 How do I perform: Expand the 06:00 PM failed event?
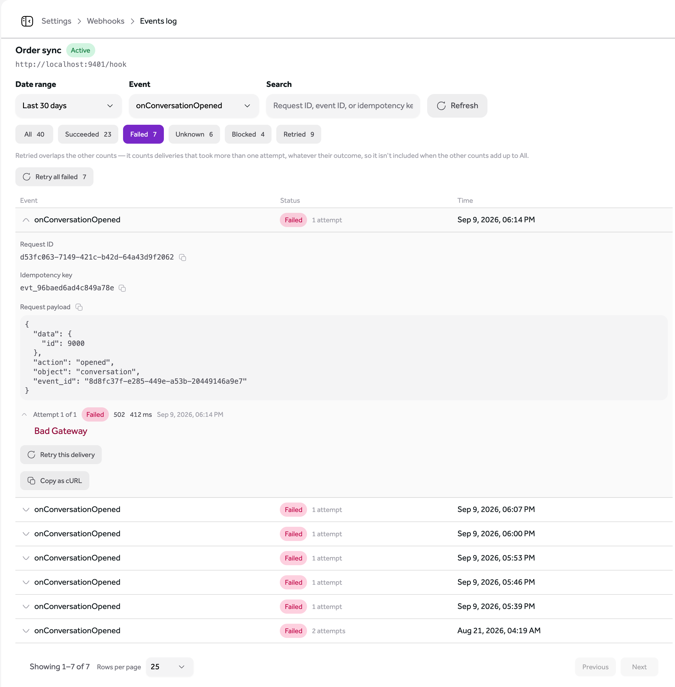pyautogui.click(x=26, y=534)
